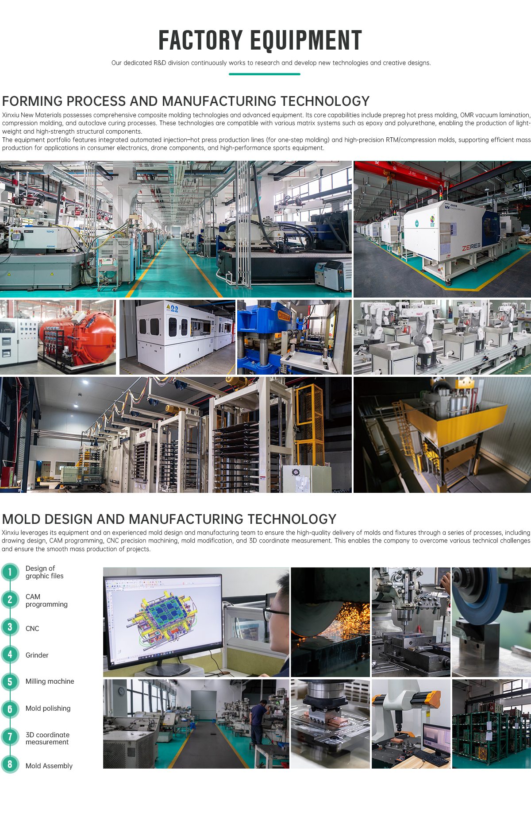Open the orange autoclave tank photo
The width and height of the screenshot is (531, 813).
click(58, 337)
